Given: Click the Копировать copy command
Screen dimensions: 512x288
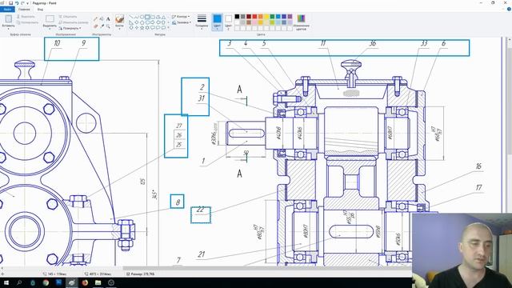Looking at the screenshot, I should coord(27,22).
